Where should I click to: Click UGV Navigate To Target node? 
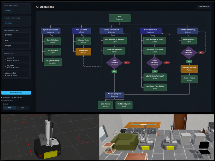click(x=155, y=41)
